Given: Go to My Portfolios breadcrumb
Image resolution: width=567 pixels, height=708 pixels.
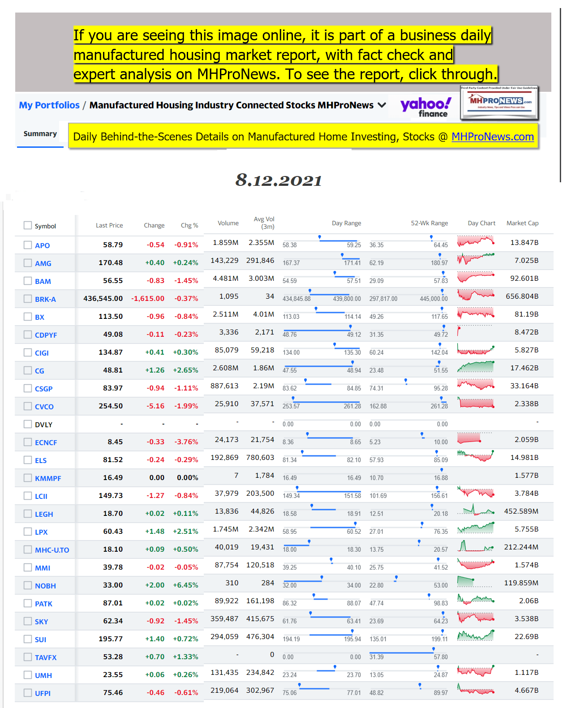Looking at the screenshot, I should pos(49,105).
